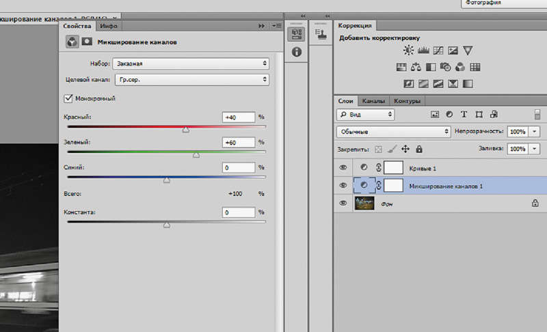Switch to the Каналы tab
Viewport: 547px width, 332px height.
point(373,100)
